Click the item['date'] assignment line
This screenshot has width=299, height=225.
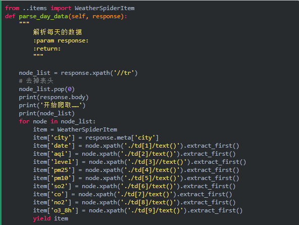coord(136,146)
